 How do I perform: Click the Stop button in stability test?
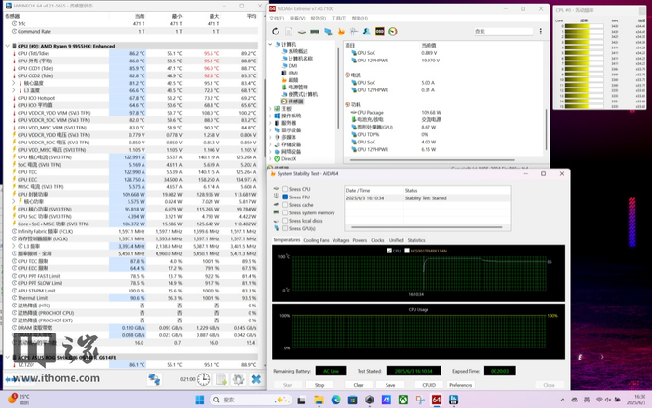(319, 385)
